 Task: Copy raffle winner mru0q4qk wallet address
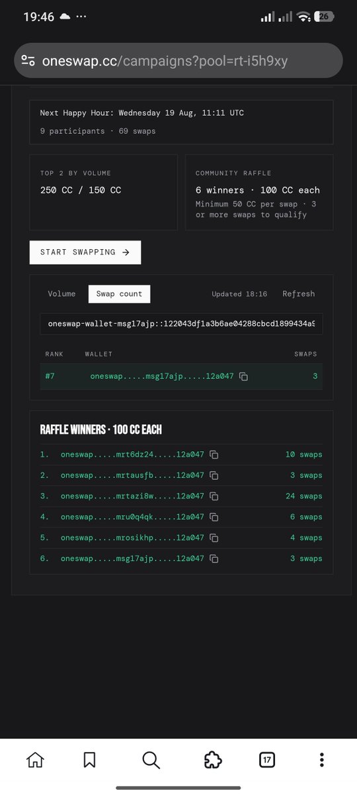pos(214,517)
